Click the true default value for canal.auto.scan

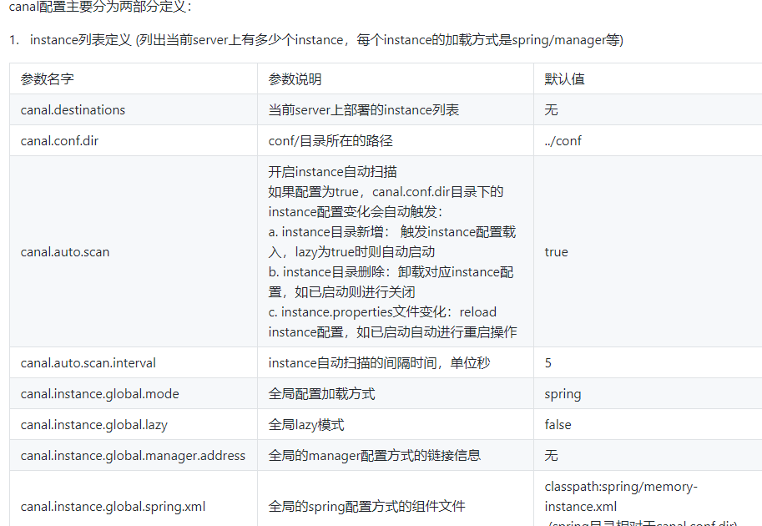tap(555, 251)
